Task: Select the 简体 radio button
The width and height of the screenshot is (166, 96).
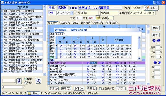Action: (x=26, y=83)
